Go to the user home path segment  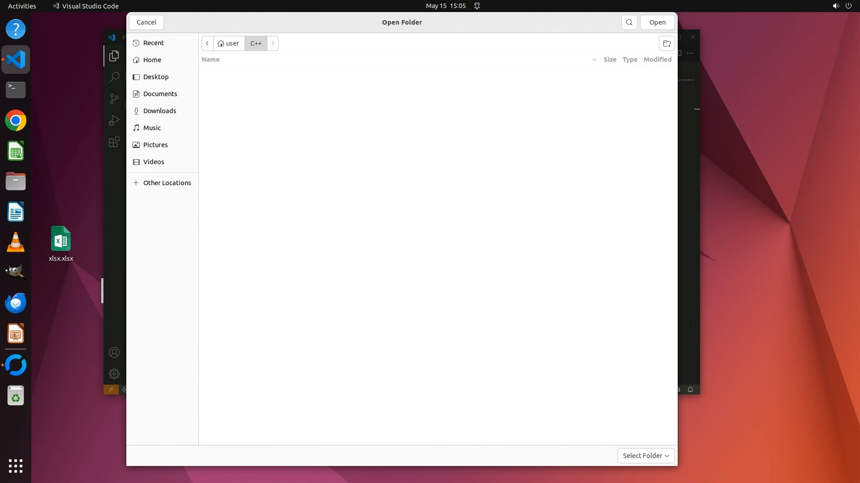229,43
